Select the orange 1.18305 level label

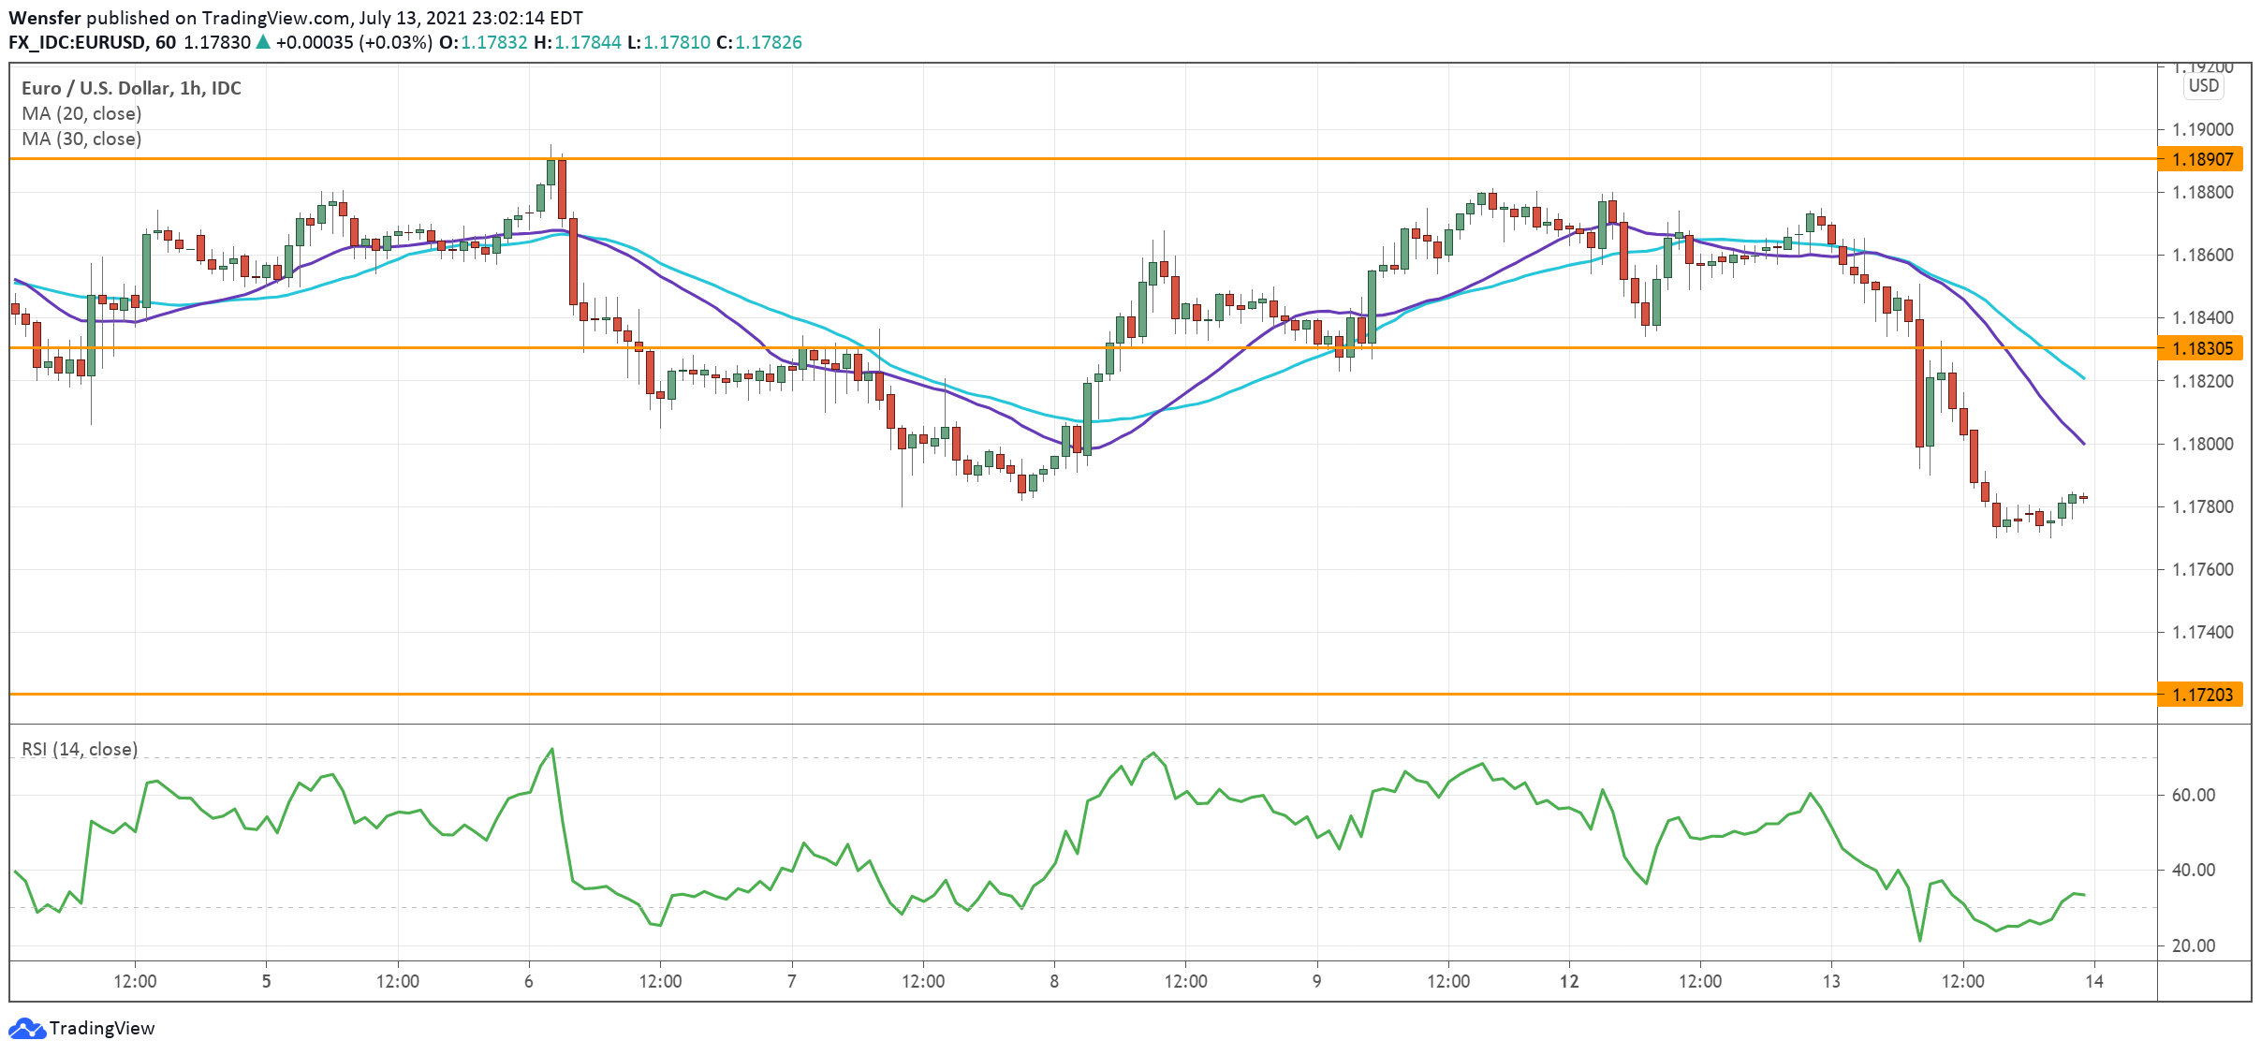[2201, 348]
